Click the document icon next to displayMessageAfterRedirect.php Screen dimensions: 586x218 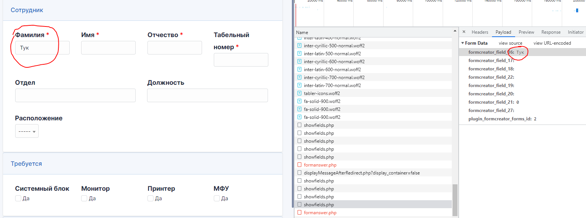click(299, 173)
